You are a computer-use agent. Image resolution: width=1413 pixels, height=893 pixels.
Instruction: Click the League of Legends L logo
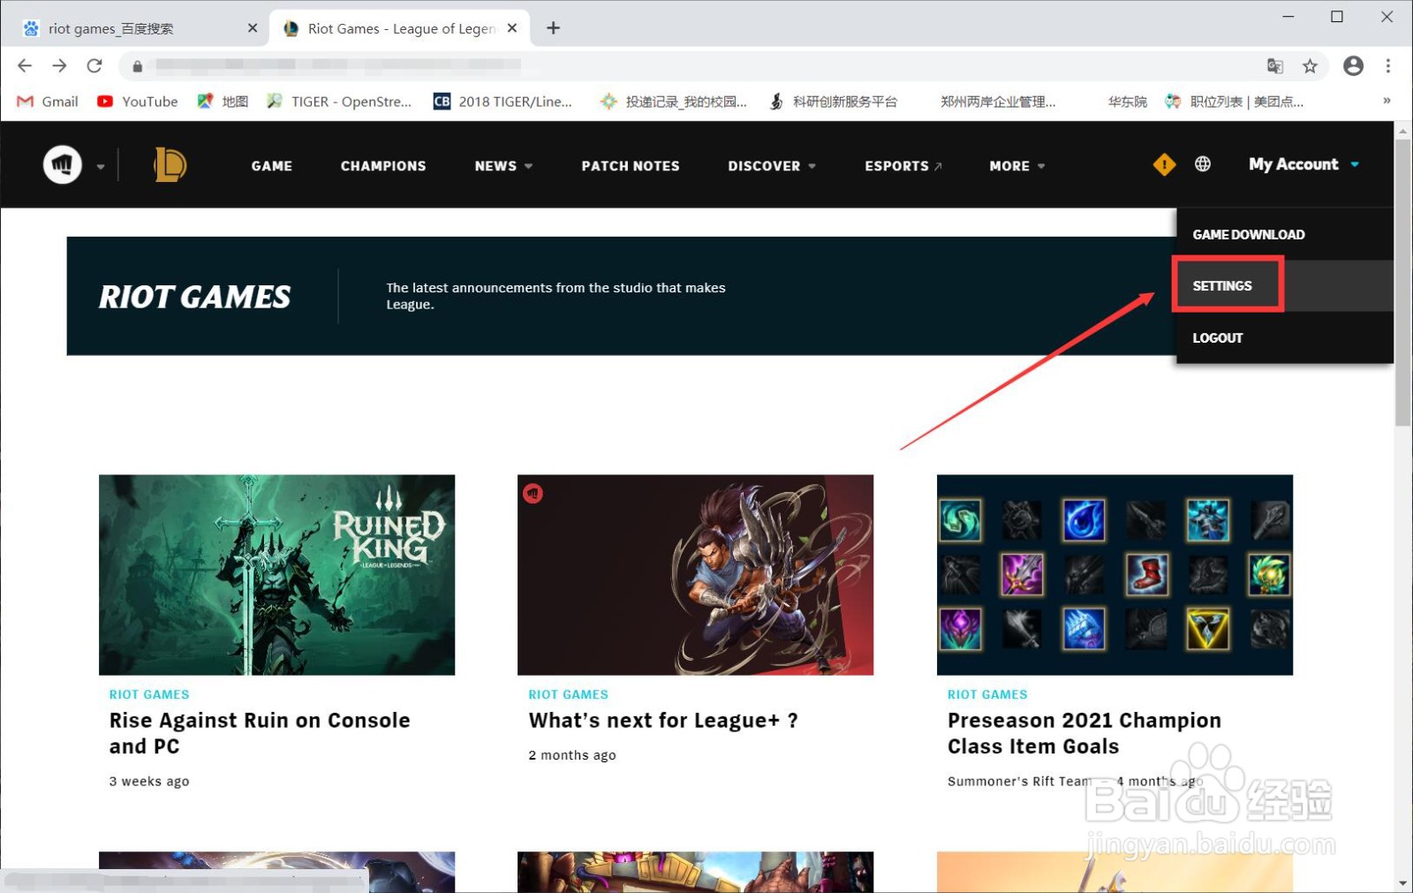tap(170, 165)
